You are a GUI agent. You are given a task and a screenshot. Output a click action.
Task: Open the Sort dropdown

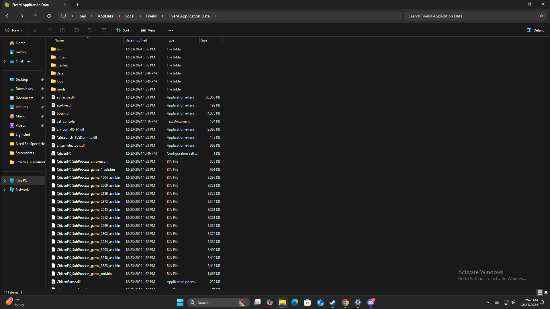[124, 30]
